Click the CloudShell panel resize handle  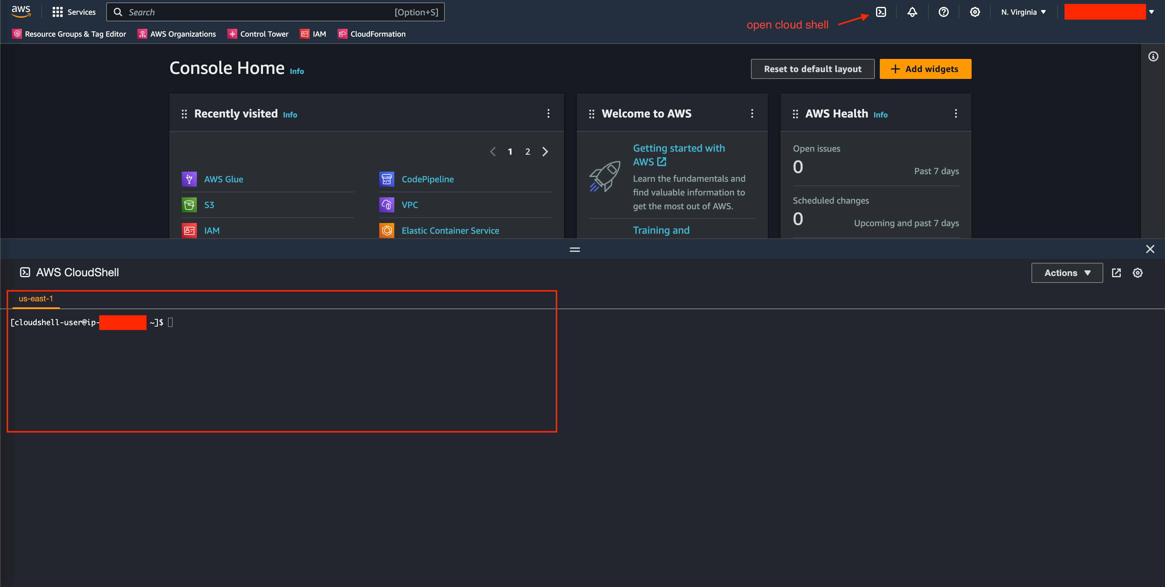[x=575, y=249]
